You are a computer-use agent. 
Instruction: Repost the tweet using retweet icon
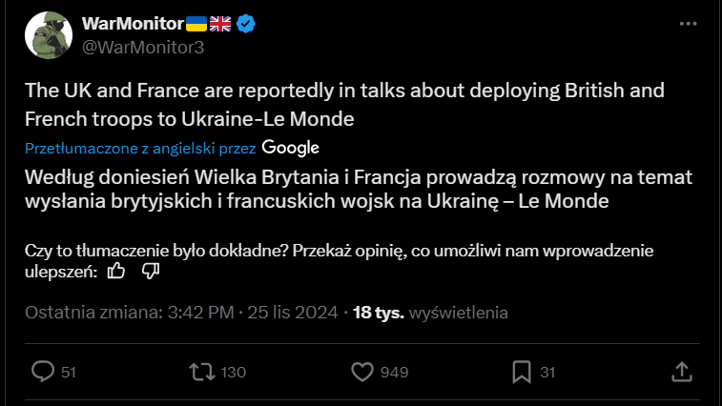click(x=203, y=372)
